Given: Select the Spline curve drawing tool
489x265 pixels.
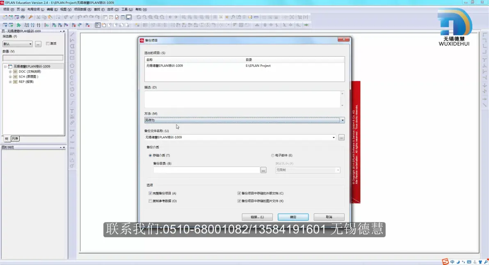Looking at the screenshot, I should click(x=72, y=103).
